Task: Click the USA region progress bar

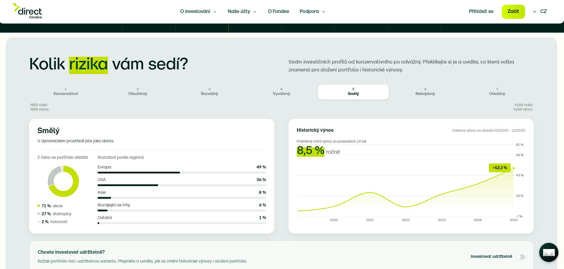Action: tap(182, 185)
